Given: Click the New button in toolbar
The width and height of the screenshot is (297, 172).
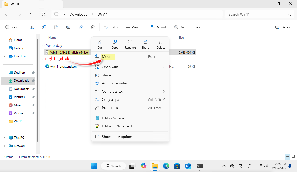Looking at the screenshot, I should tap(13, 27).
